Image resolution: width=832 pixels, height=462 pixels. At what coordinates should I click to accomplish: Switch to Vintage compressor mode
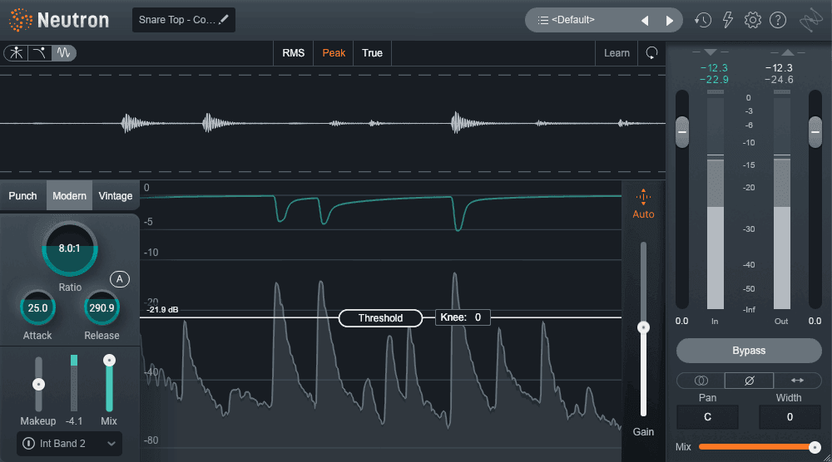116,195
